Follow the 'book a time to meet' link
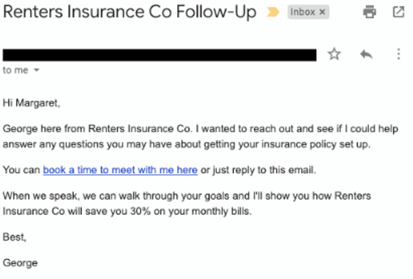The image size is (413, 279). coord(120,170)
